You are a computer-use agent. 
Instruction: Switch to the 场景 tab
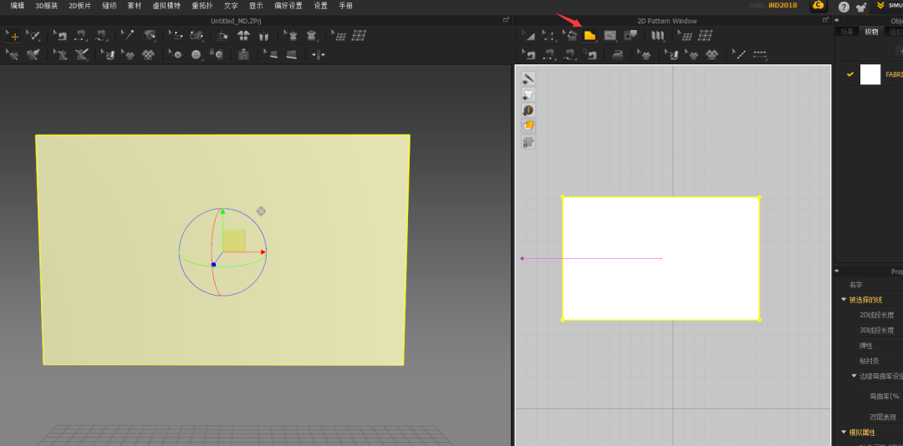click(847, 32)
